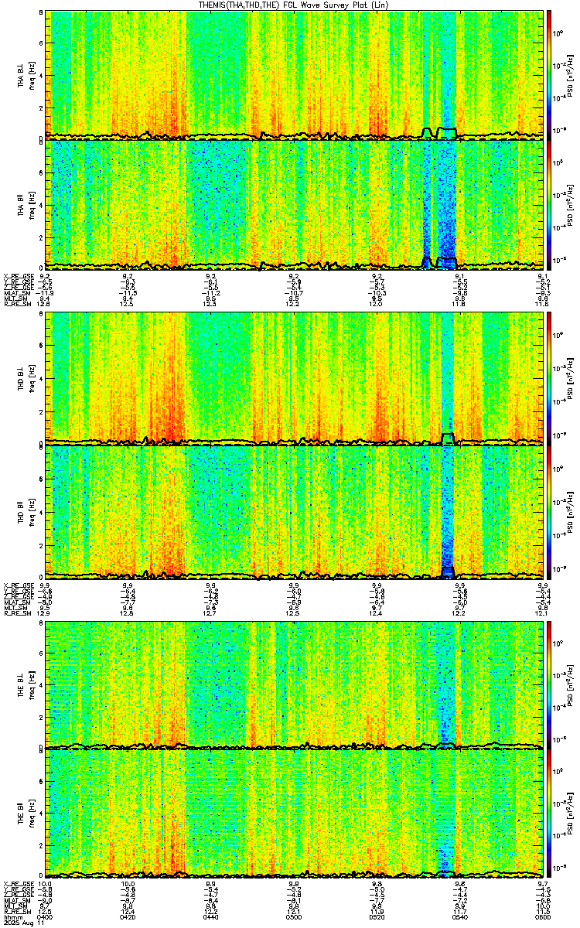Click the THA B-perpendicular panel color bar
Image resolution: width=580 pixels, height=928 pixels.
click(x=550, y=74)
